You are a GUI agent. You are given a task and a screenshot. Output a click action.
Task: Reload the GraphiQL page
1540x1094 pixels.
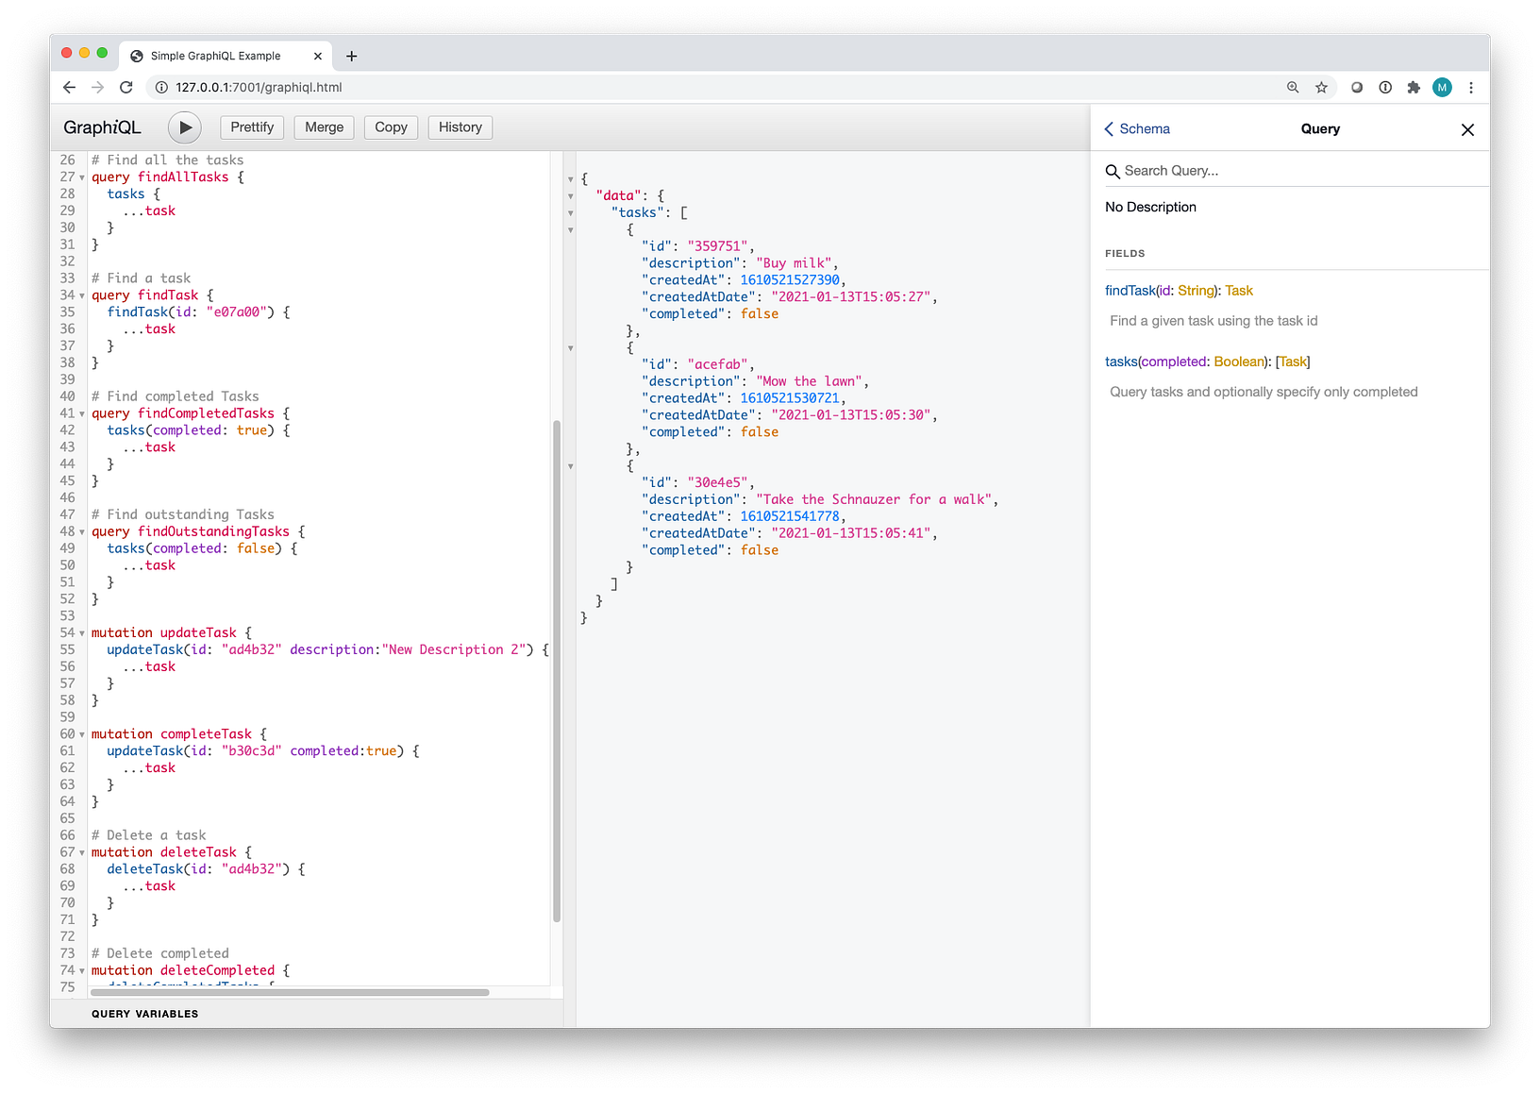[x=126, y=87]
